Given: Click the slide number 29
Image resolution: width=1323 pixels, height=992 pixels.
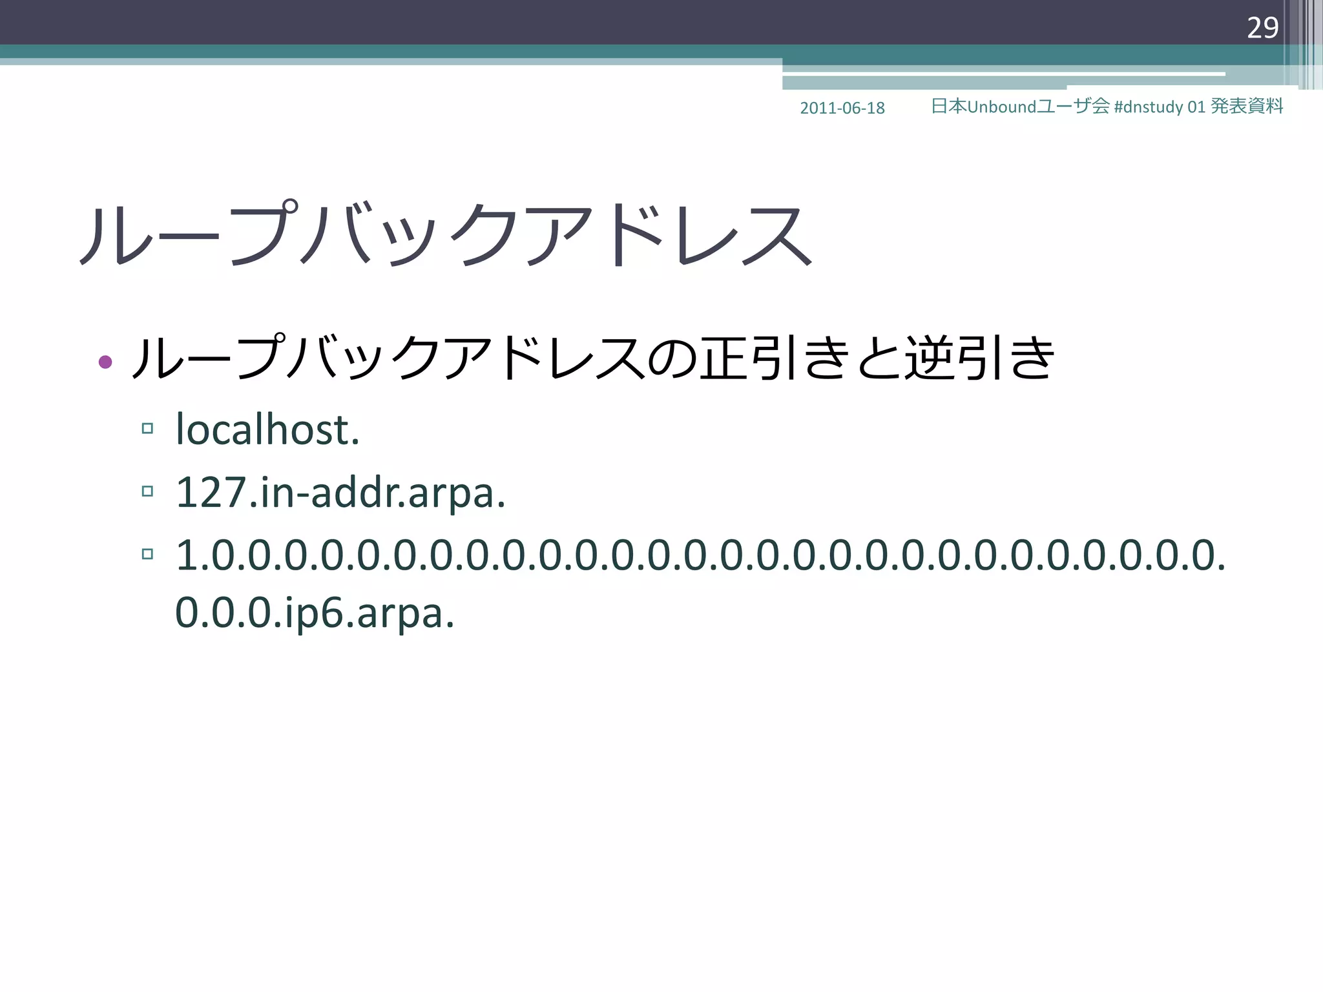Looking at the screenshot, I should click(x=1262, y=28).
